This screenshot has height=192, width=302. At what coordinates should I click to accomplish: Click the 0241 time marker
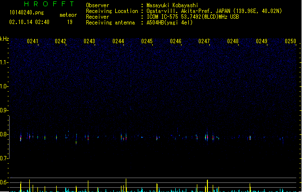click(33, 41)
